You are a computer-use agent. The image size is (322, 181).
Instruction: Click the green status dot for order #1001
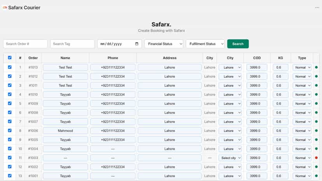[x=316, y=176]
